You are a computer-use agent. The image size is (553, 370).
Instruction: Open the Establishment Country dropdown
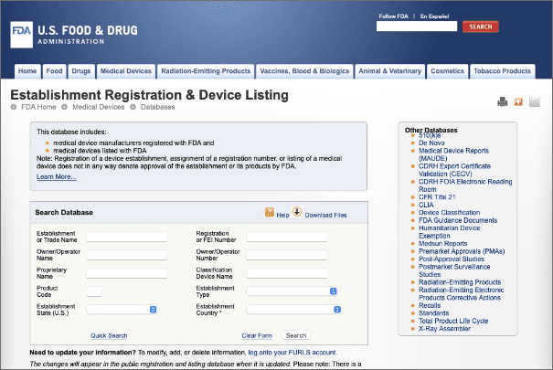tap(293, 310)
